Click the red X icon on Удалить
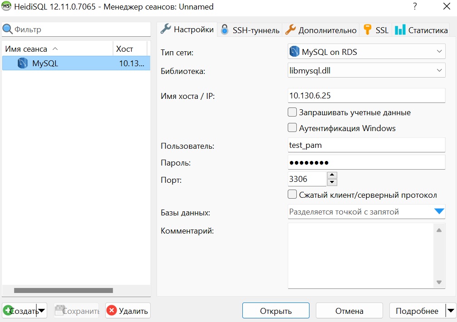Viewport: 457px width, 322px height. [x=112, y=311]
